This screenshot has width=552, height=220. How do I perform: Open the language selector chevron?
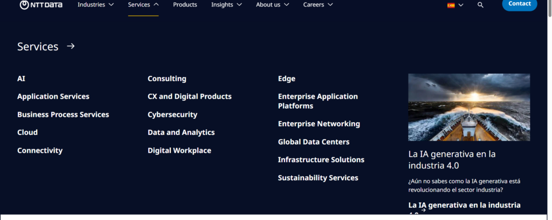460,5
